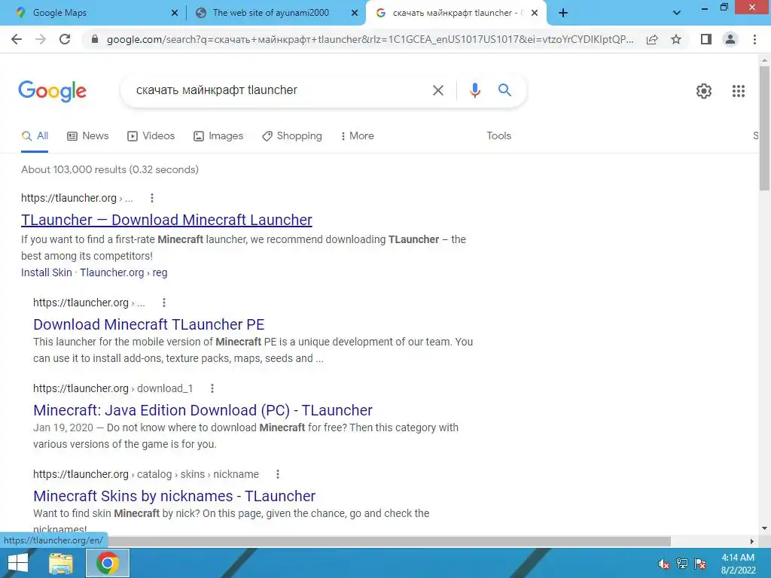This screenshot has width=771, height=578.
Task: Click the Chrome address bar URL
Action: 370,39
